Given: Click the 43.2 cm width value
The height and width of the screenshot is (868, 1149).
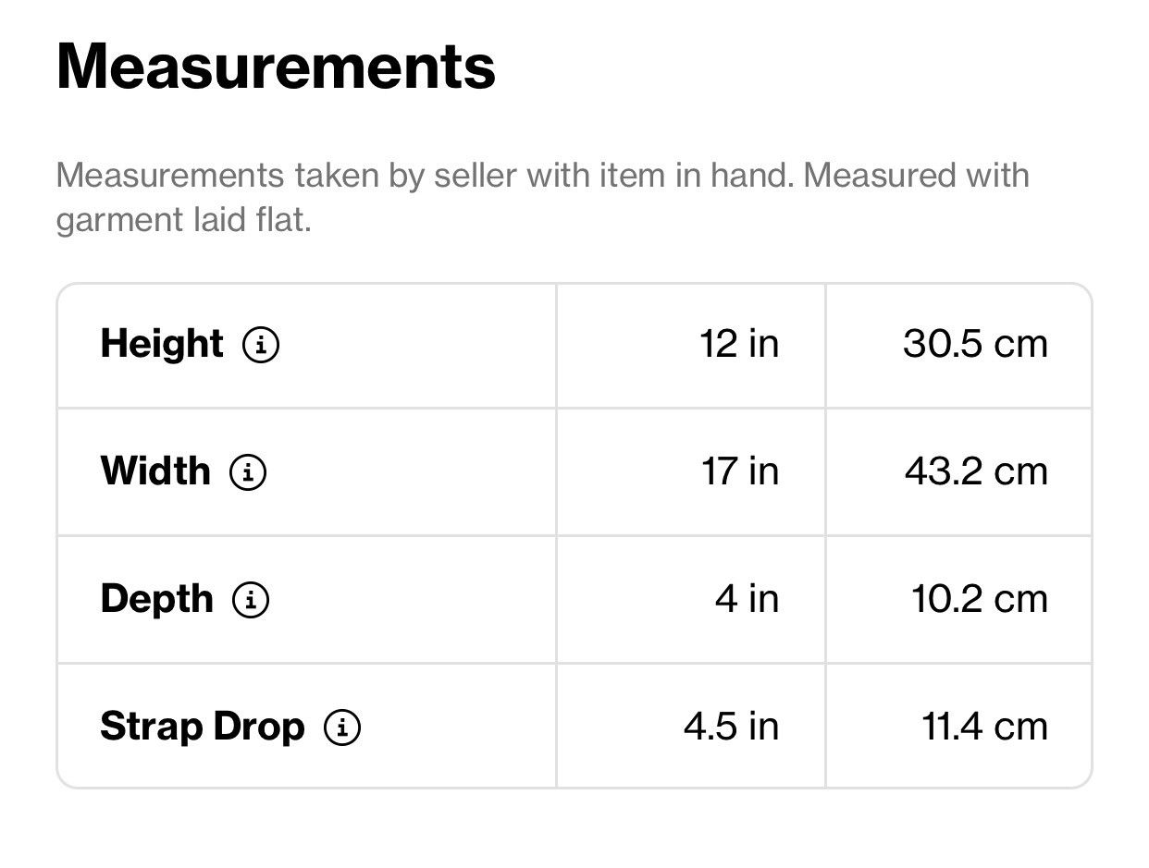Looking at the screenshot, I should tap(976, 471).
